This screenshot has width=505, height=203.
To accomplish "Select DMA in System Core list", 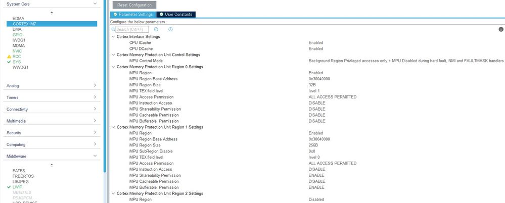I will 17,29.
